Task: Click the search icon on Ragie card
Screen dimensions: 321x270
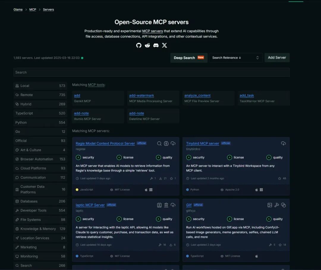Action: click(159, 144)
